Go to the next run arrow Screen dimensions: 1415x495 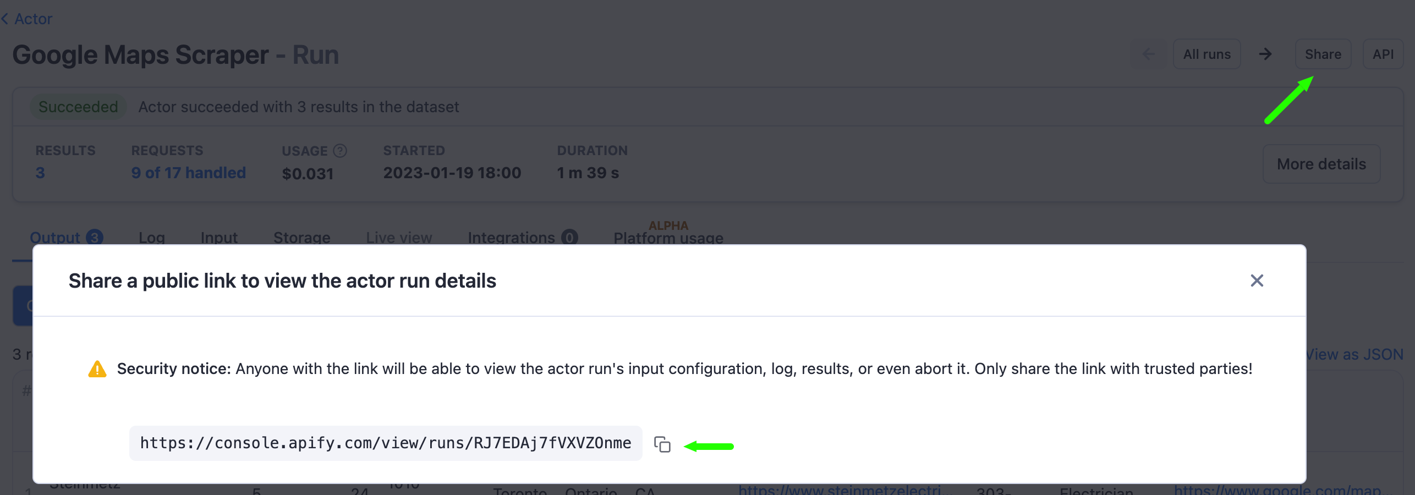(x=1265, y=54)
